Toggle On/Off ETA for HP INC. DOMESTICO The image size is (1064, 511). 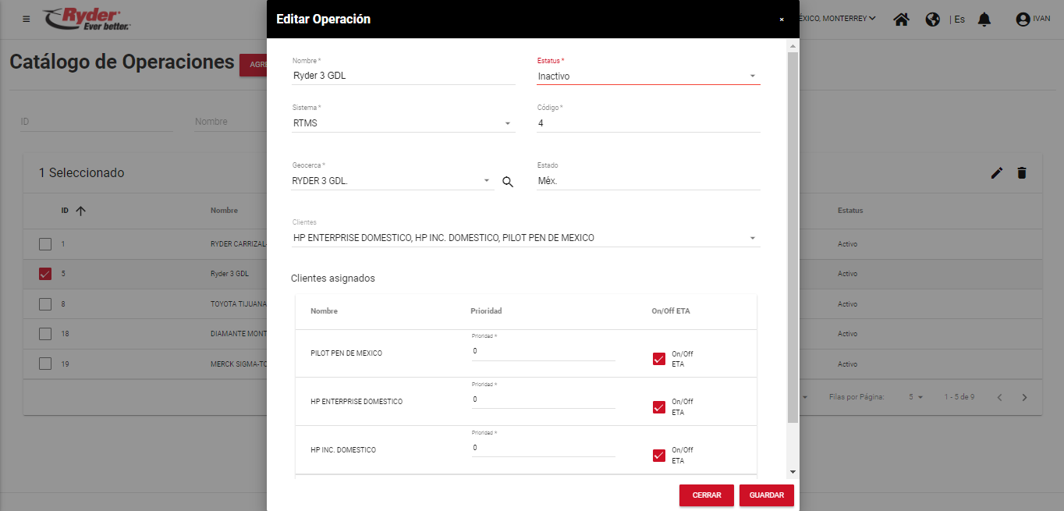[x=659, y=456]
